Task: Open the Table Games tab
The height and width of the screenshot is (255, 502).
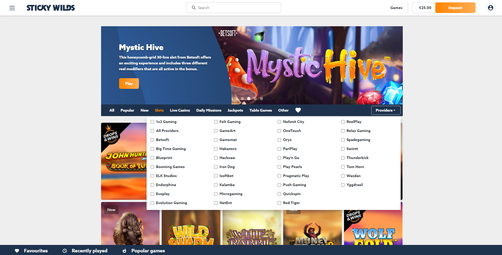Action: pos(261,110)
